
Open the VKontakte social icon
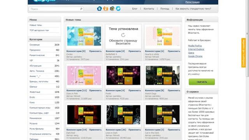(100, 9)
